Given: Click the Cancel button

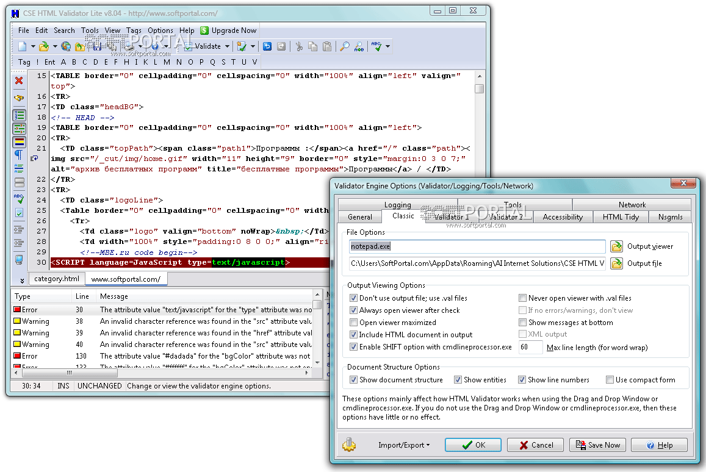Looking at the screenshot, I should tap(536, 445).
